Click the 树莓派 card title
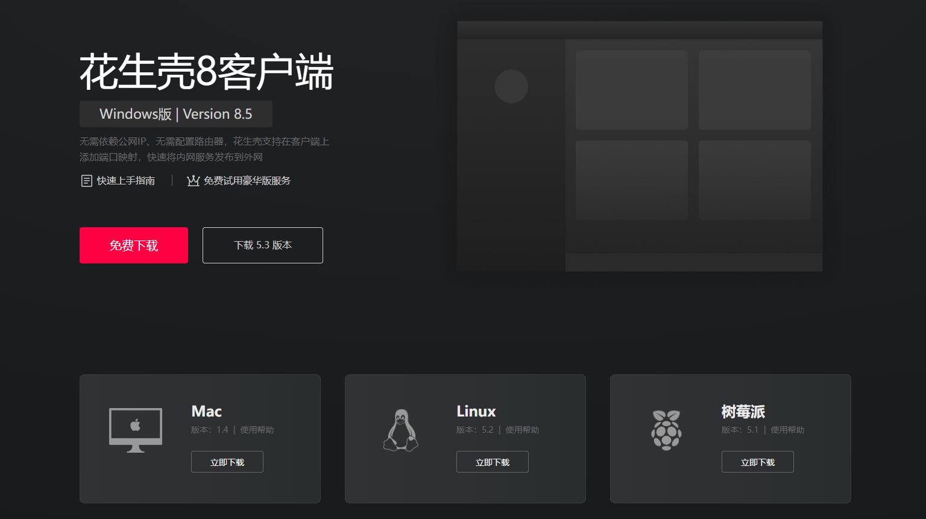The height and width of the screenshot is (519, 926). [743, 411]
